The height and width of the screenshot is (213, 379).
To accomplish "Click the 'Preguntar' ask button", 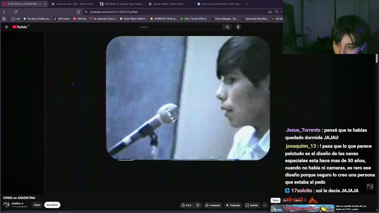I will pos(233,205).
